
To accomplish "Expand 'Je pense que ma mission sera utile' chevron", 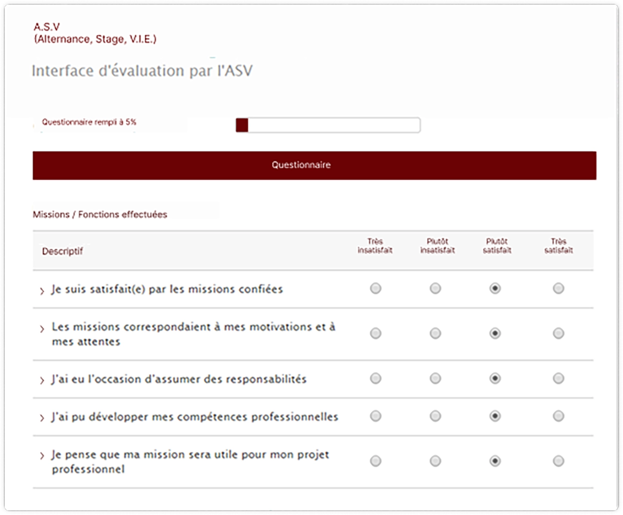I will pos(42,456).
